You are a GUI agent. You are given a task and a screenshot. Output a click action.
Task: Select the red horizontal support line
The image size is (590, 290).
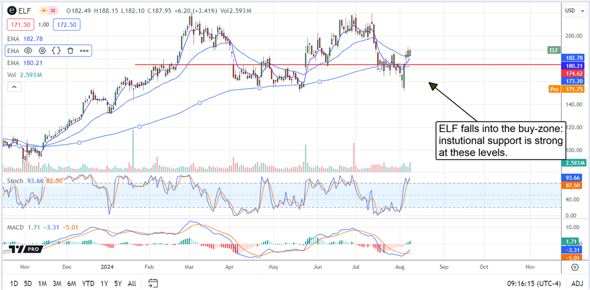coord(295,64)
